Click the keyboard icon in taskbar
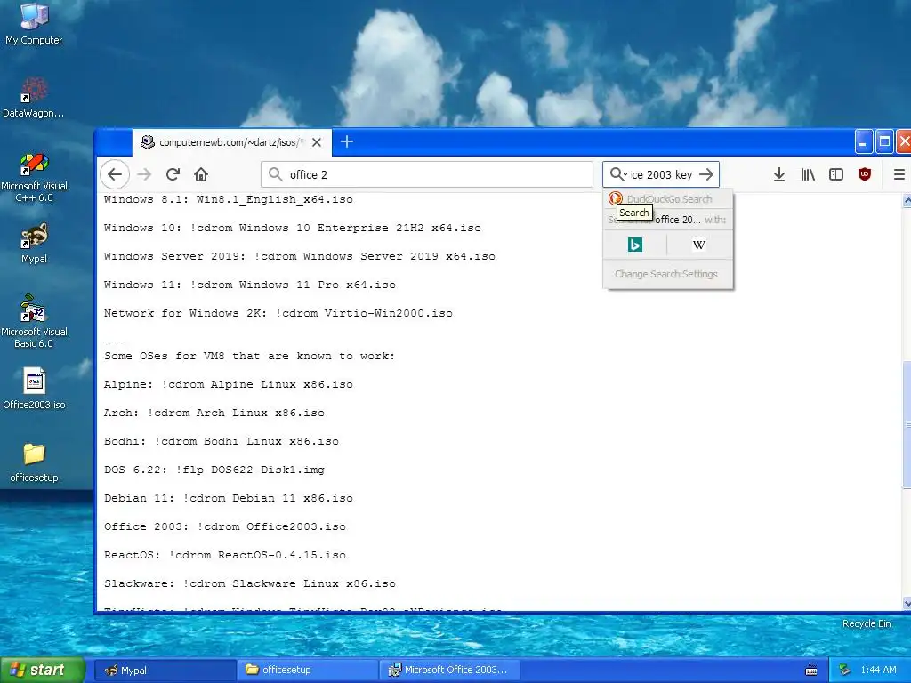The height and width of the screenshot is (683, 911). click(811, 671)
